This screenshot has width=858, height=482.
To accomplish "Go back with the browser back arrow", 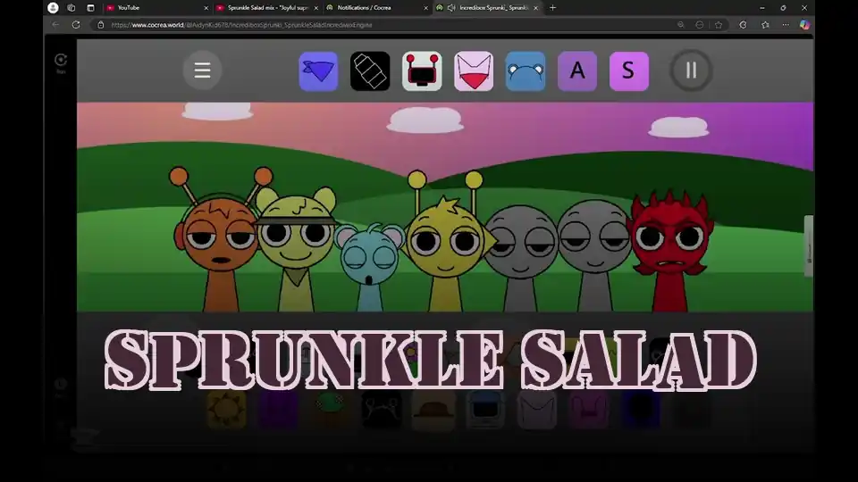I will click(x=55, y=25).
